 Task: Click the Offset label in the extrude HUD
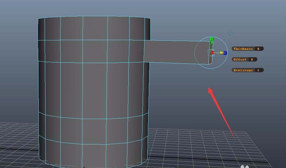(240, 59)
